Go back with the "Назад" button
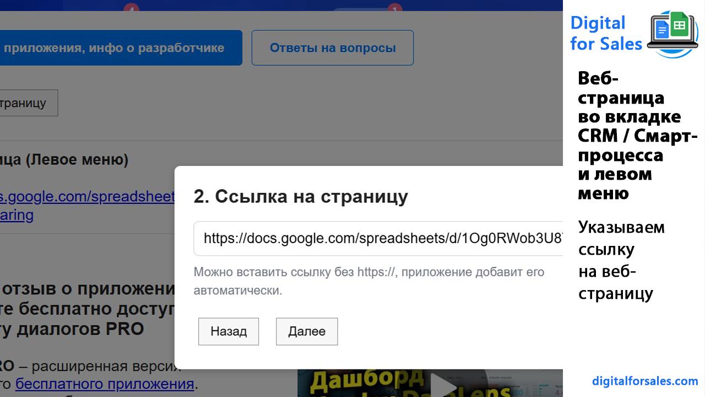This screenshot has width=705, height=397. coord(229,331)
